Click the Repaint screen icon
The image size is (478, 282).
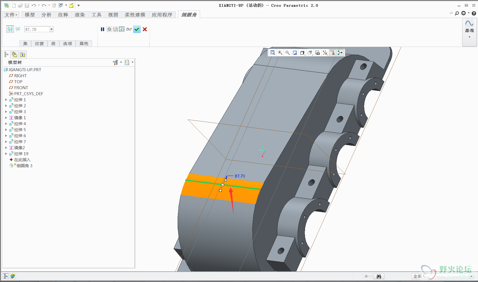pos(295,53)
